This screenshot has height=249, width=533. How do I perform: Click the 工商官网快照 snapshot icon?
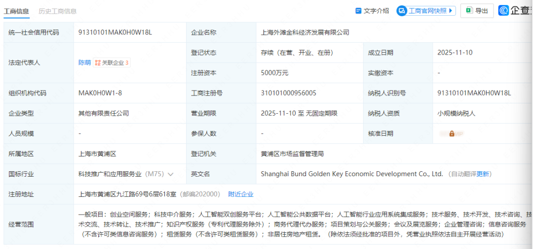402,11
